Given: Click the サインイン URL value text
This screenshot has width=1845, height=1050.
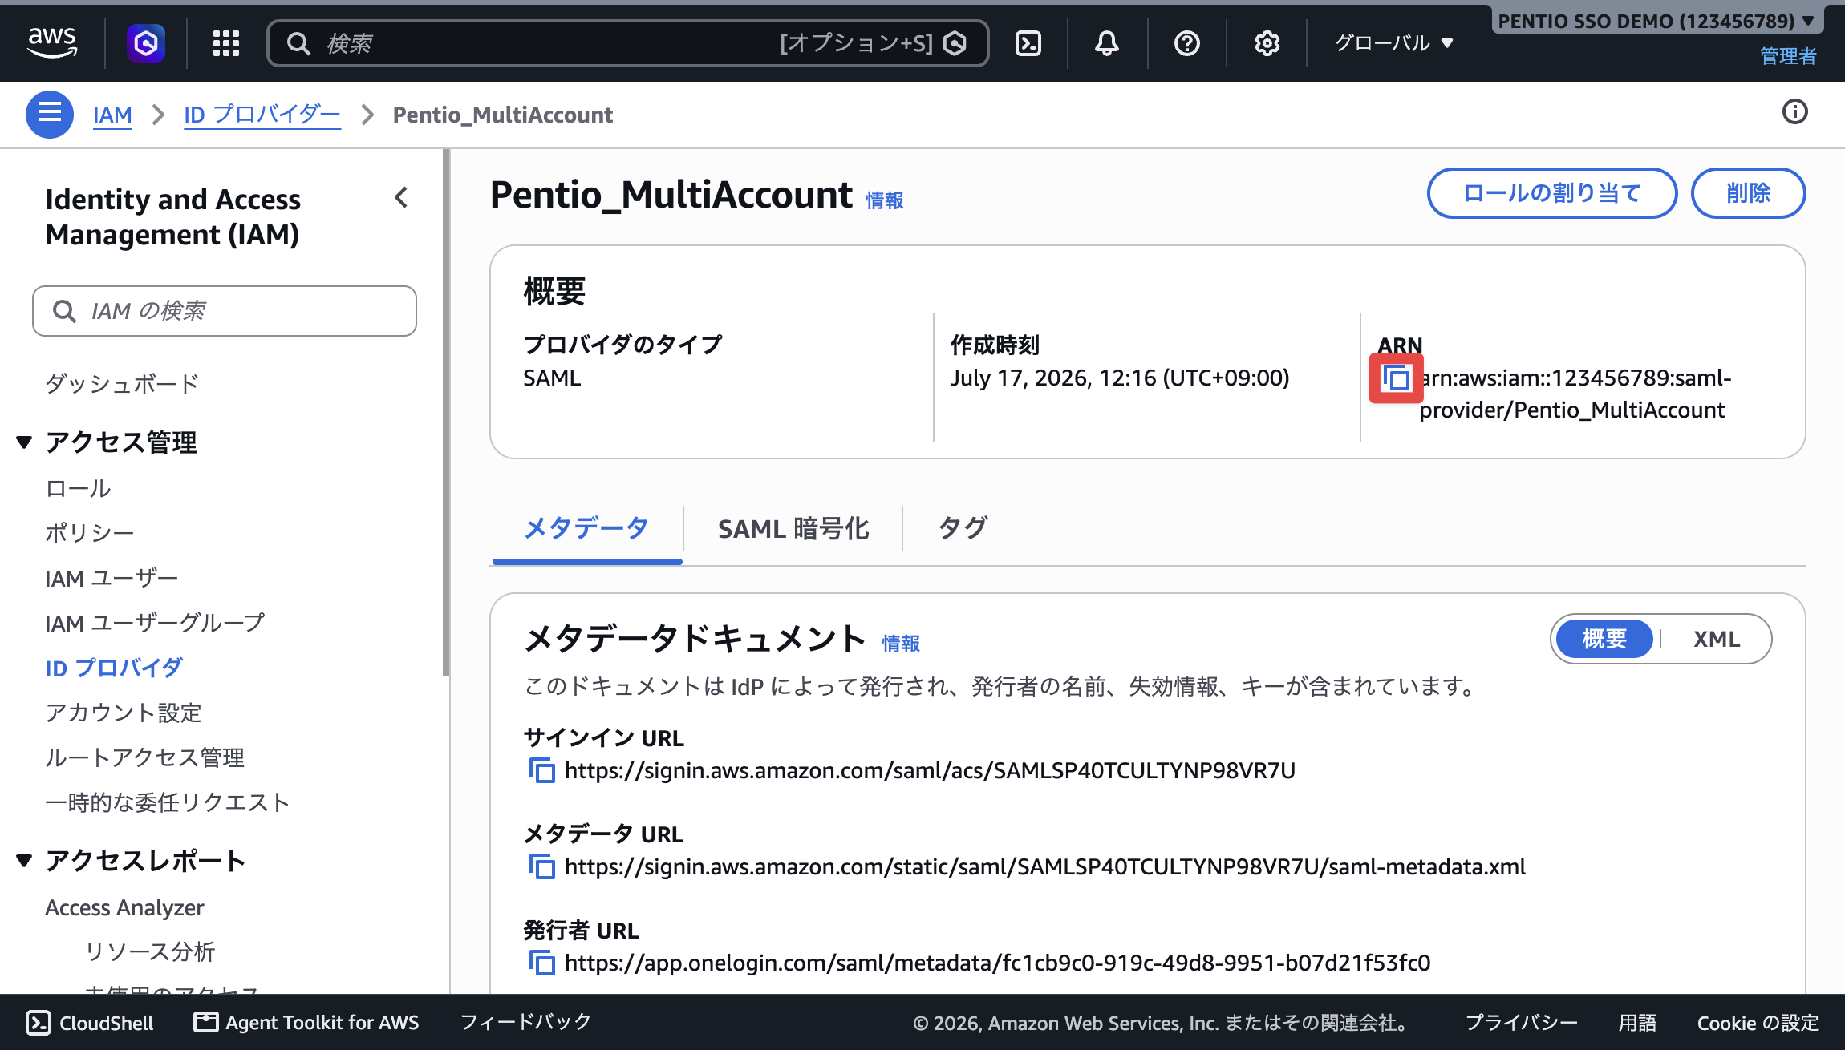Looking at the screenshot, I should pyautogui.click(x=930, y=770).
